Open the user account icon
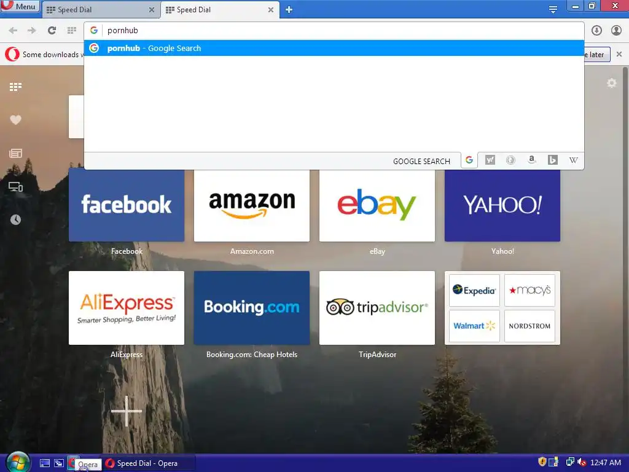Image resolution: width=629 pixels, height=472 pixels. pos(616,31)
